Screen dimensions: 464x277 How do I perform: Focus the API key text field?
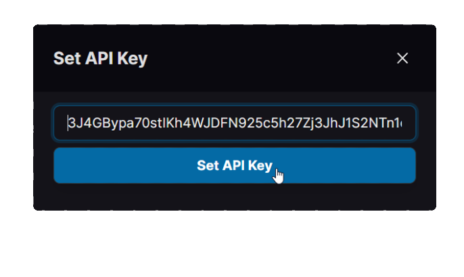pyautogui.click(x=235, y=123)
